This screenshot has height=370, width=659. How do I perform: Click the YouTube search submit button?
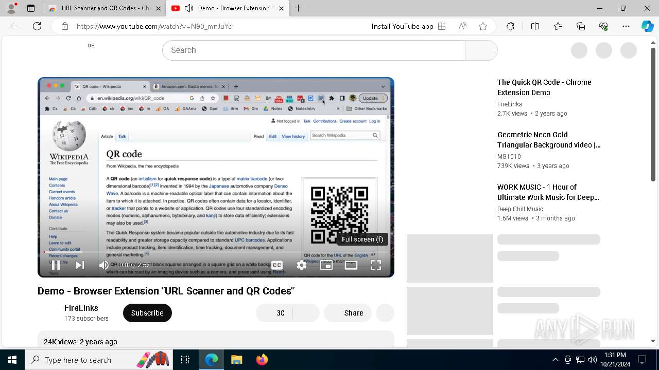coord(481,50)
